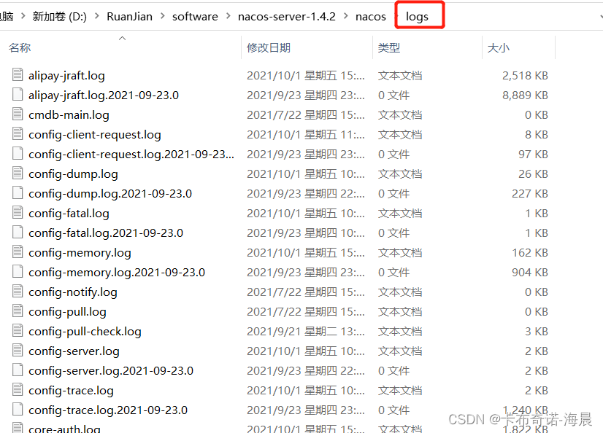Click the config-notify.log document icon
Screen dimensions: 603x433
point(16,292)
